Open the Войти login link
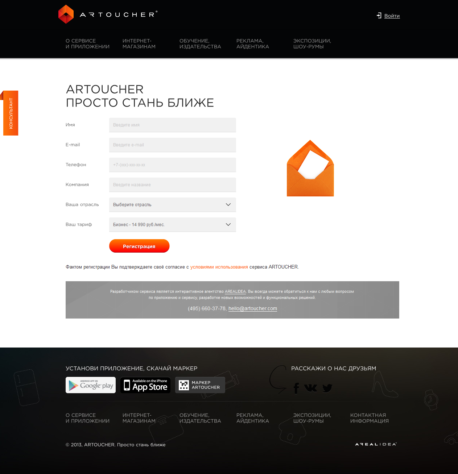This screenshot has width=458, height=474. point(392,16)
